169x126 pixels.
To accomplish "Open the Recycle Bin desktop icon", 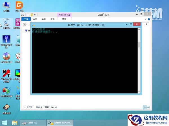I will pos(6,24).
